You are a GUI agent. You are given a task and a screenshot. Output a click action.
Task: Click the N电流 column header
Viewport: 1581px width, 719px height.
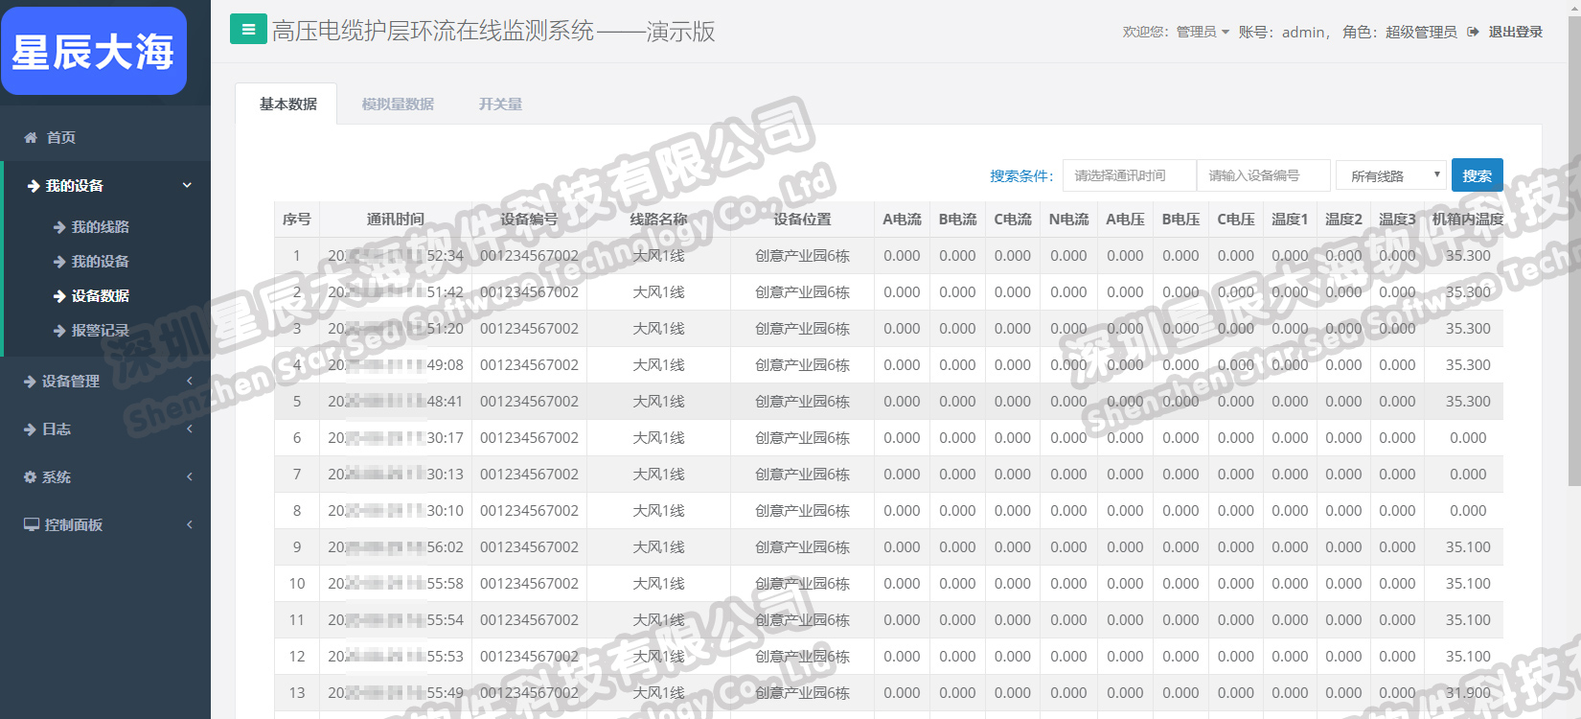coord(1068,220)
